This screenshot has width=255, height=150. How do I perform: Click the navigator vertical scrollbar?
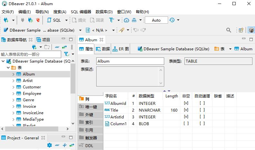pyautogui.click(x=73, y=78)
